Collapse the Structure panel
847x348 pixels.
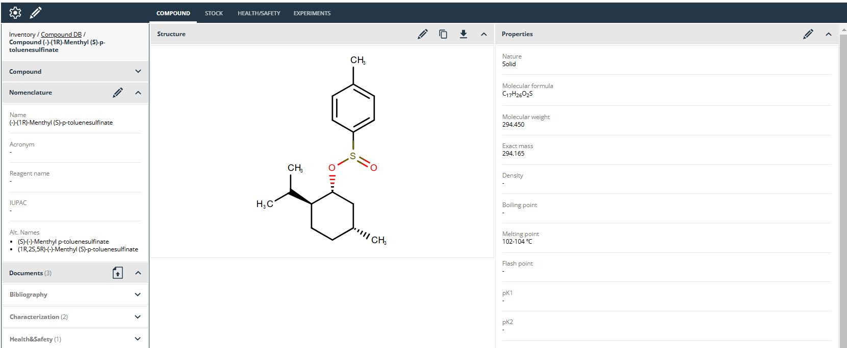(x=484, y=34)
